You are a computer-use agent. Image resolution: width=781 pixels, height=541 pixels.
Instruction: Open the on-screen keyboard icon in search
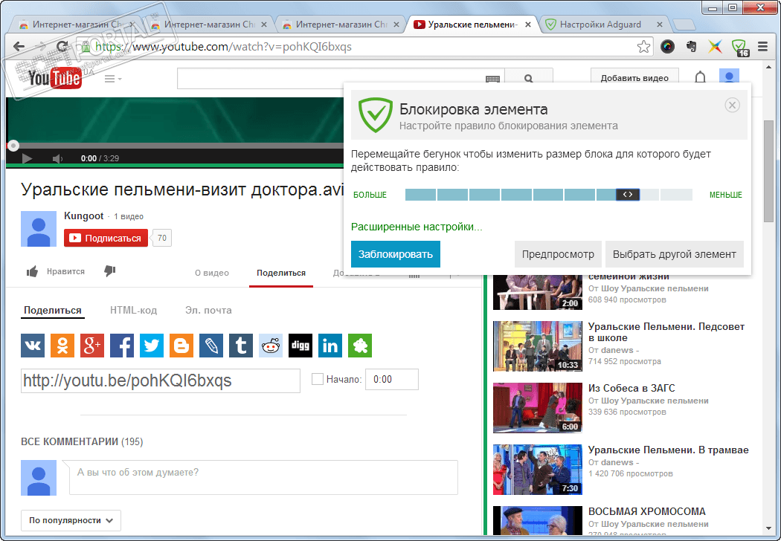[492, 79]
